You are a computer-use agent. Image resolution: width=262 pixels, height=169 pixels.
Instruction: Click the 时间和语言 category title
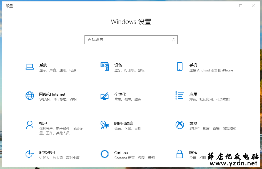124,123
